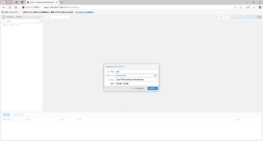The image size is (263, 141).
Task: Open the favorites list icon
Action: coord(248,7)
